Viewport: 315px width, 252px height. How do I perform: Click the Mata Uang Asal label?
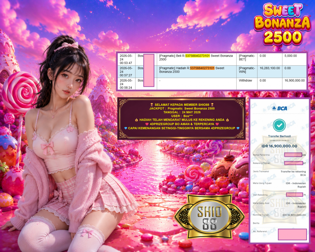click(261, 203)
